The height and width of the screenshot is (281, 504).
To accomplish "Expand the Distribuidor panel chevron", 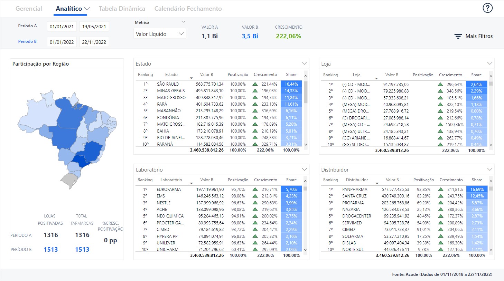I will tap(489, 169).
